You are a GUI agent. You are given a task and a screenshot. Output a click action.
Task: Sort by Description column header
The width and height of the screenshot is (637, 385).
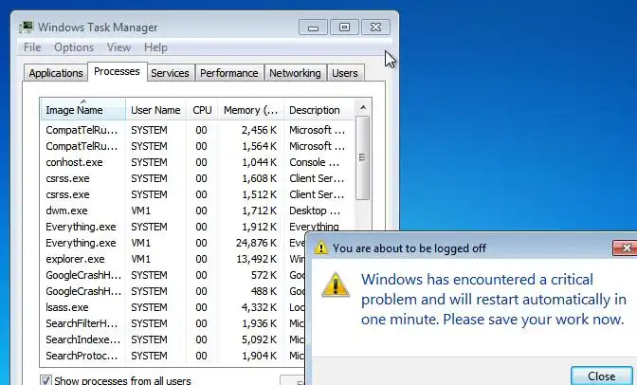pyautogui.click(x=318, y=110)
